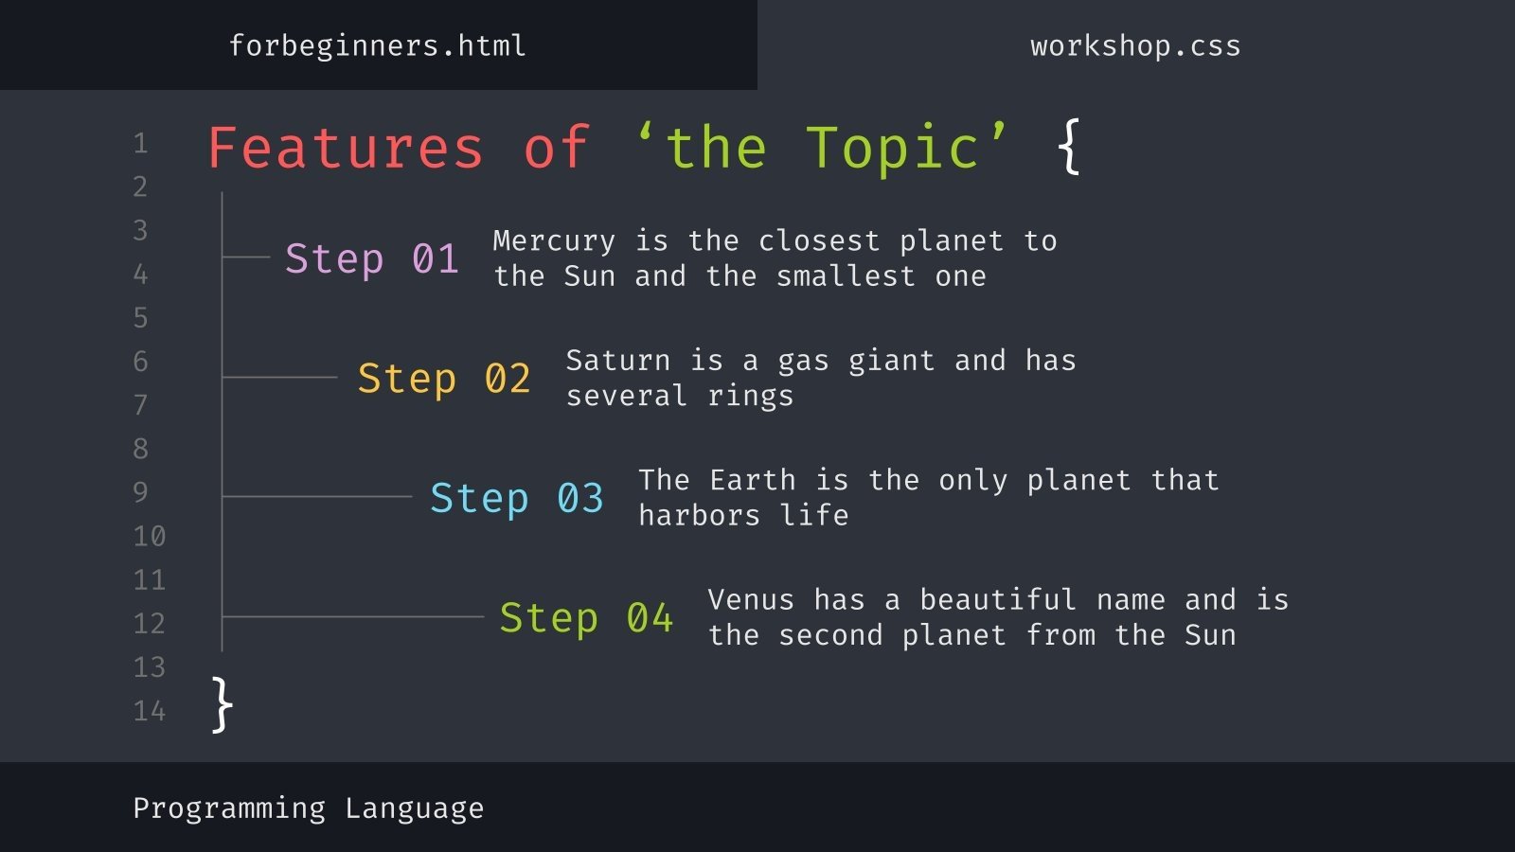Click the Mercury description text
This screenshot has width=1515, height=852.
(775, 258)
